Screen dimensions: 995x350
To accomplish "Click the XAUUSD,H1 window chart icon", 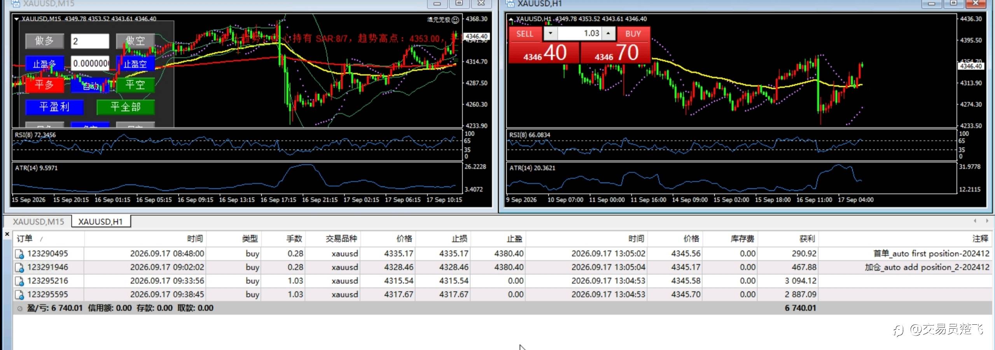I will tap(510, 3).
